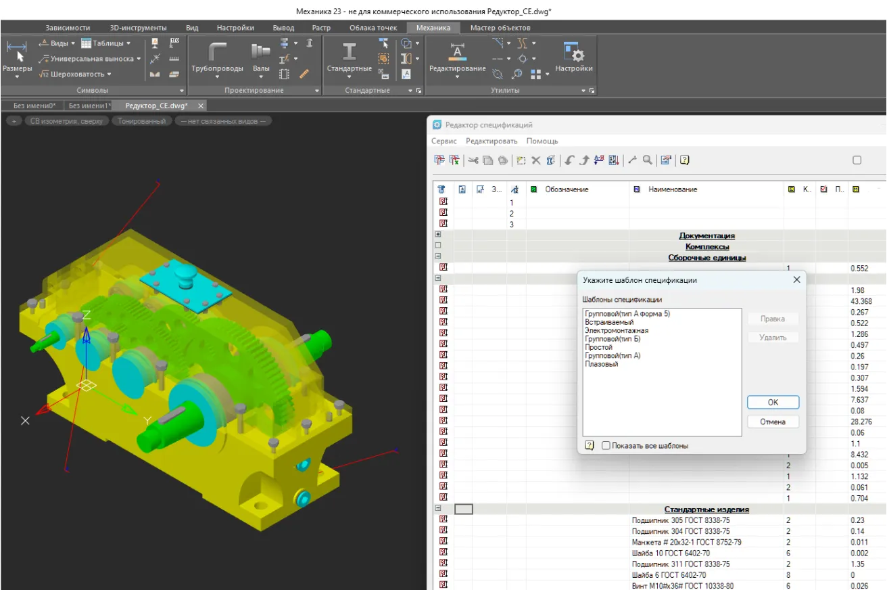Screen dimensions: 887x590
Task: Click the Стандартные parts I-beam icon
Action: (x=349, y=53)
